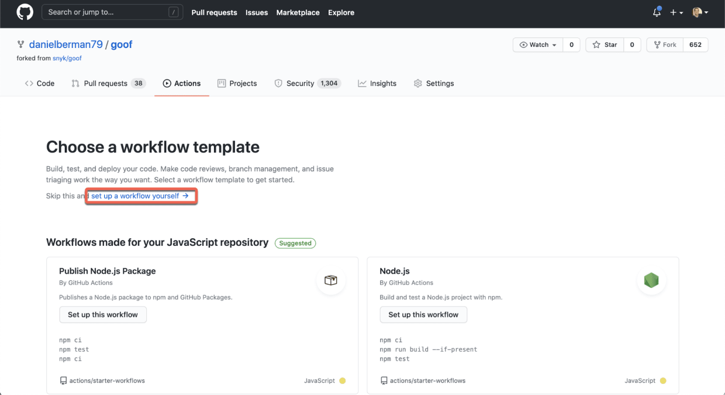725x395 pixels.
Task: Open the Insights tab
Action: click(377, 84)
